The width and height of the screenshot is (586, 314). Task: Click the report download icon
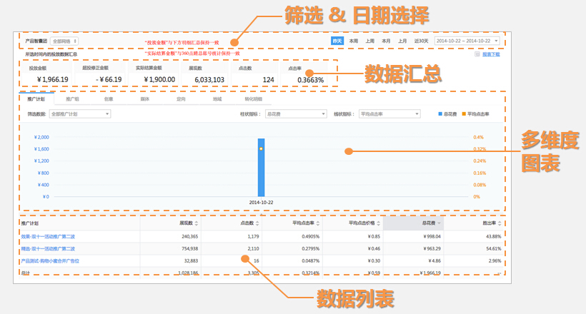click(x=477, y=54)
